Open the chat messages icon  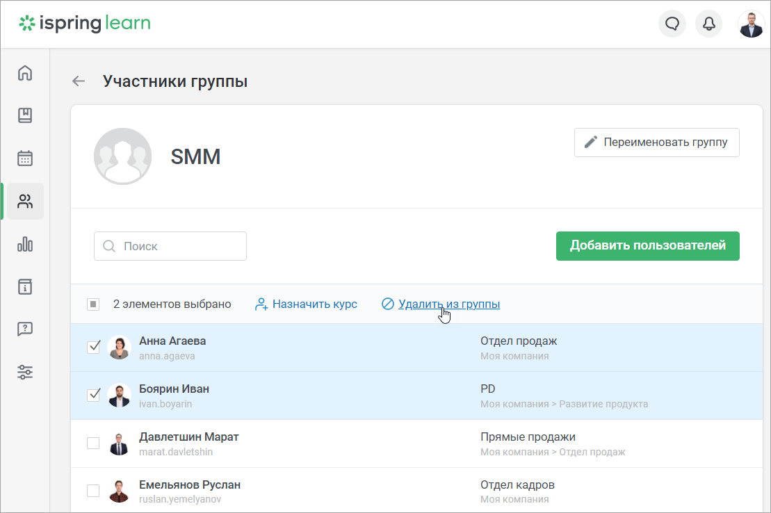coord(672,24)
